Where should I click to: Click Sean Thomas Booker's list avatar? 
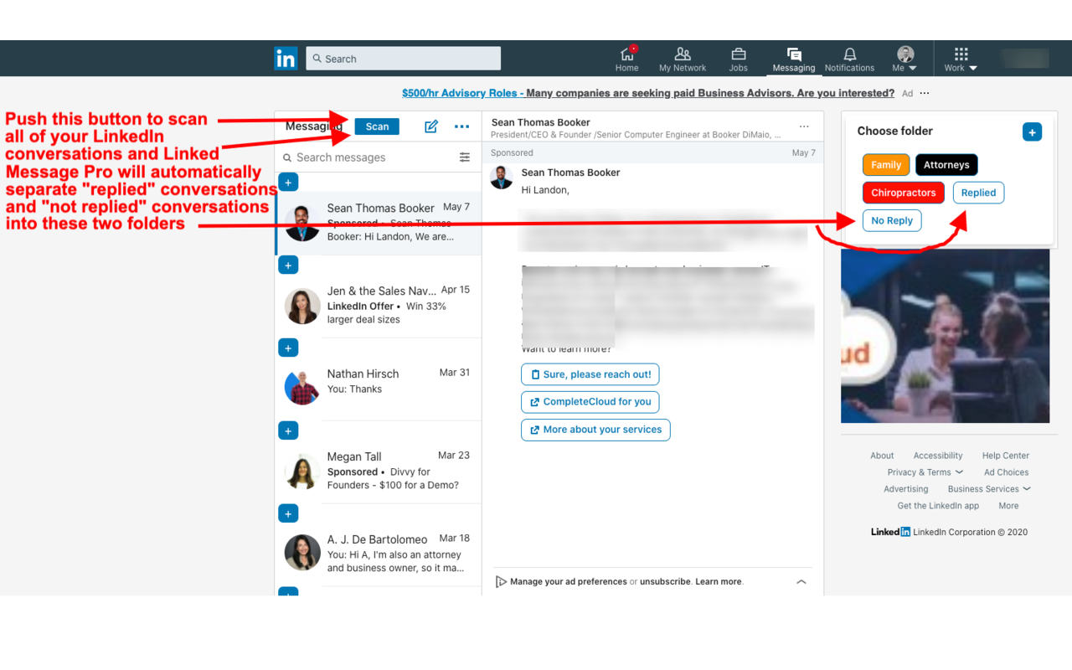(302, 224)
